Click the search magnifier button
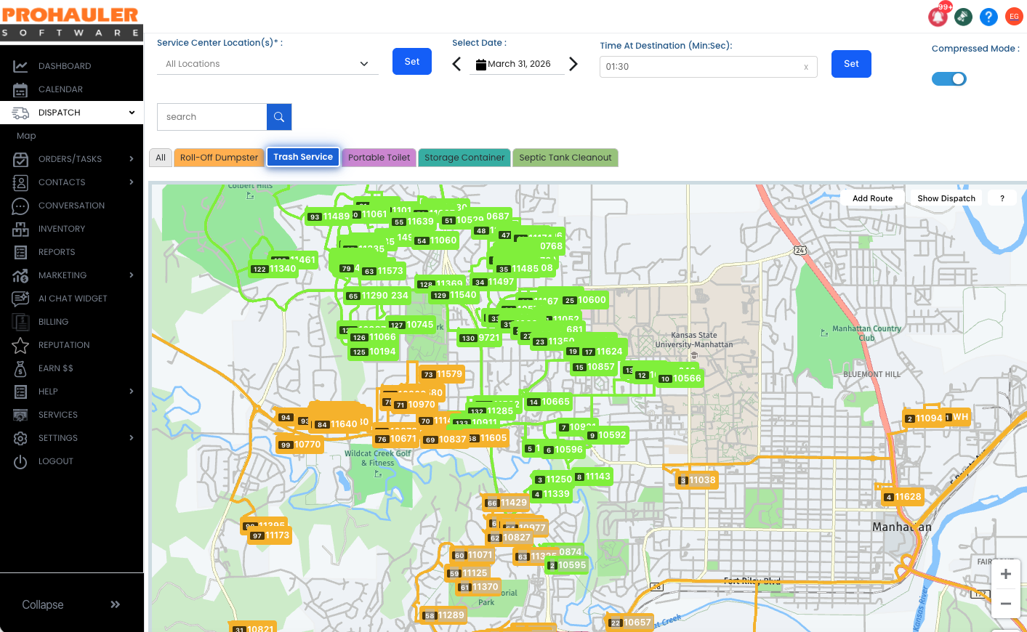Viewport: 1027px width, 632px height. [x=279, y=117]
